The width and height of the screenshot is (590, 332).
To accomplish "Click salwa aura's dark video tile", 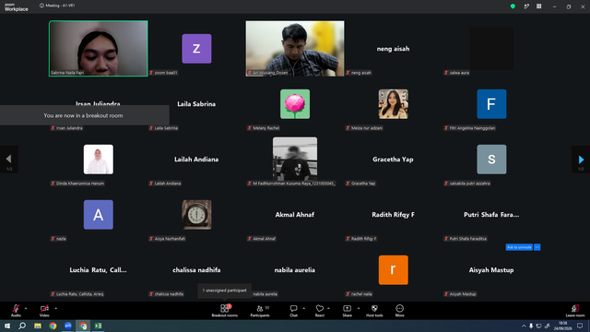I will pyautogui.click(x=491, y=49).
